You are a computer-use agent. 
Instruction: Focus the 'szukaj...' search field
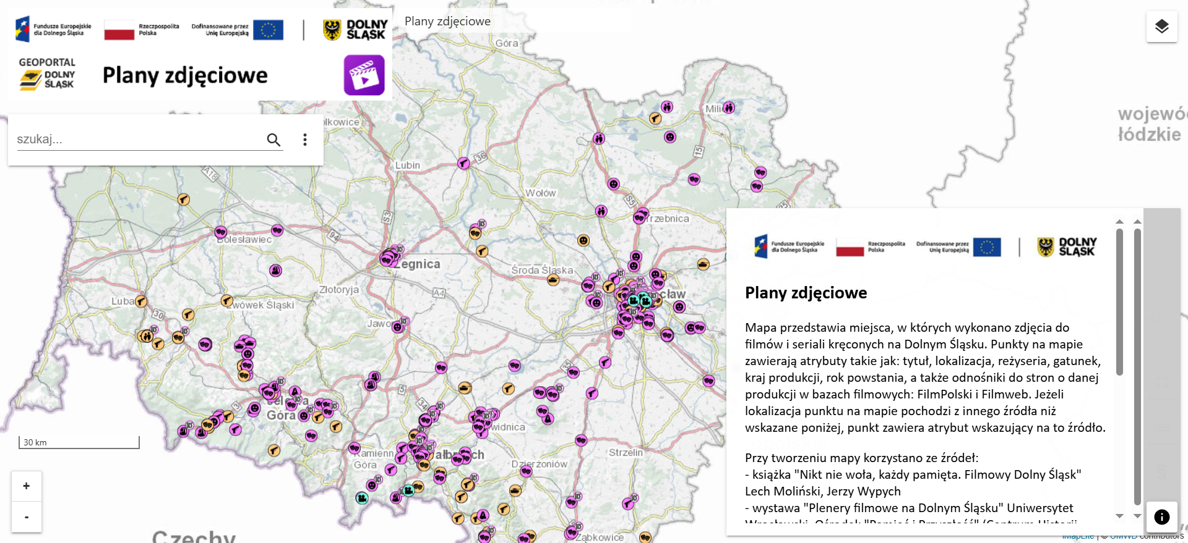click(x=136, y=140)
